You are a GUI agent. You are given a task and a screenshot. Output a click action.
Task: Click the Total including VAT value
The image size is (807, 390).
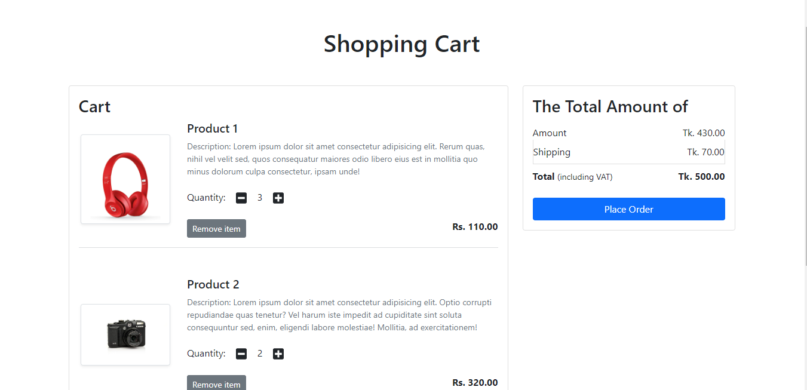point(701,176)
